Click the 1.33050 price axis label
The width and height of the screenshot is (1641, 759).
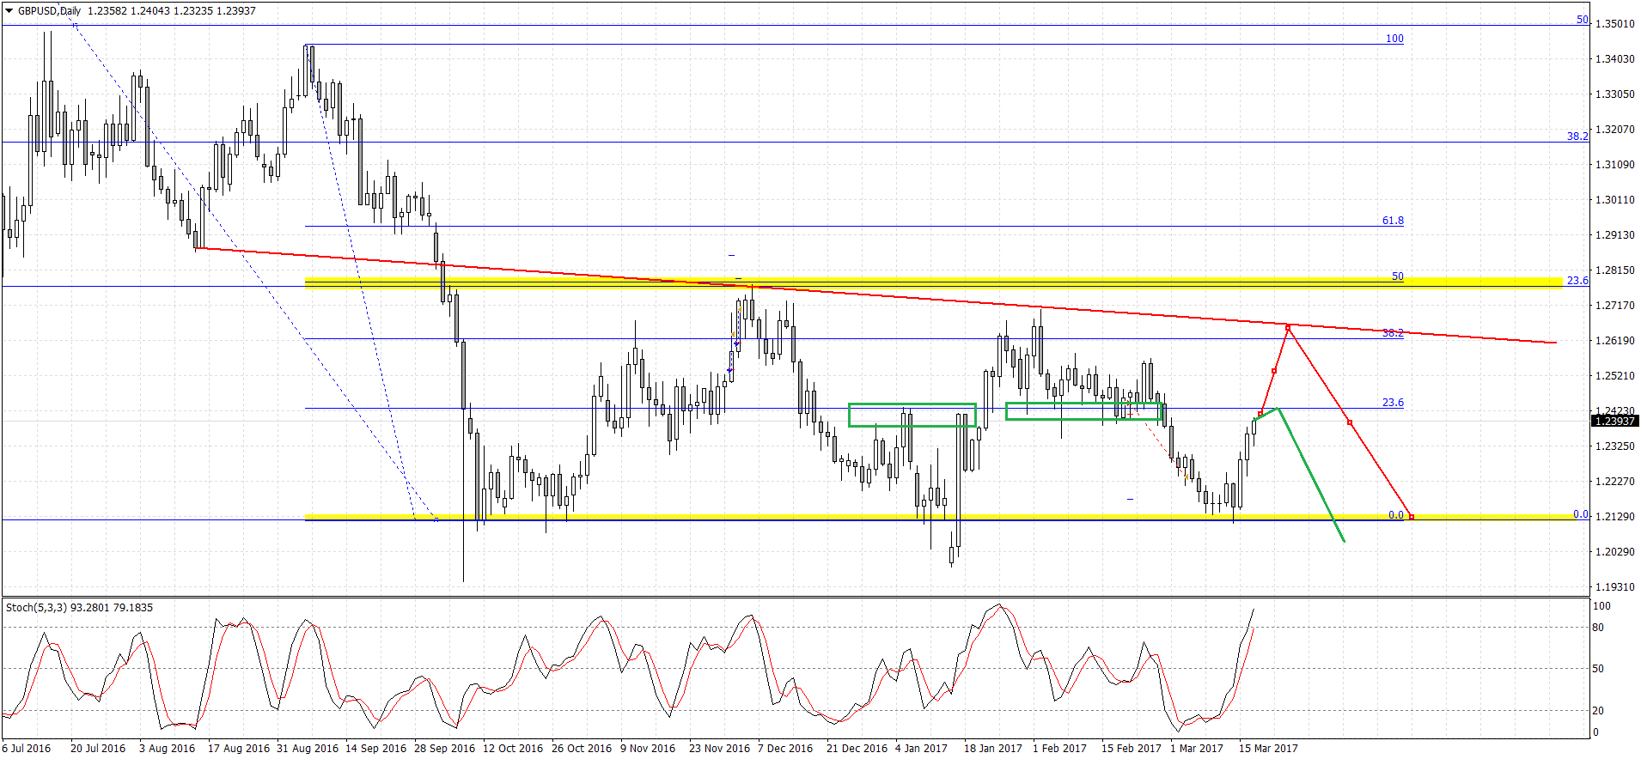pyautogui.click(x=1615, y=94)
